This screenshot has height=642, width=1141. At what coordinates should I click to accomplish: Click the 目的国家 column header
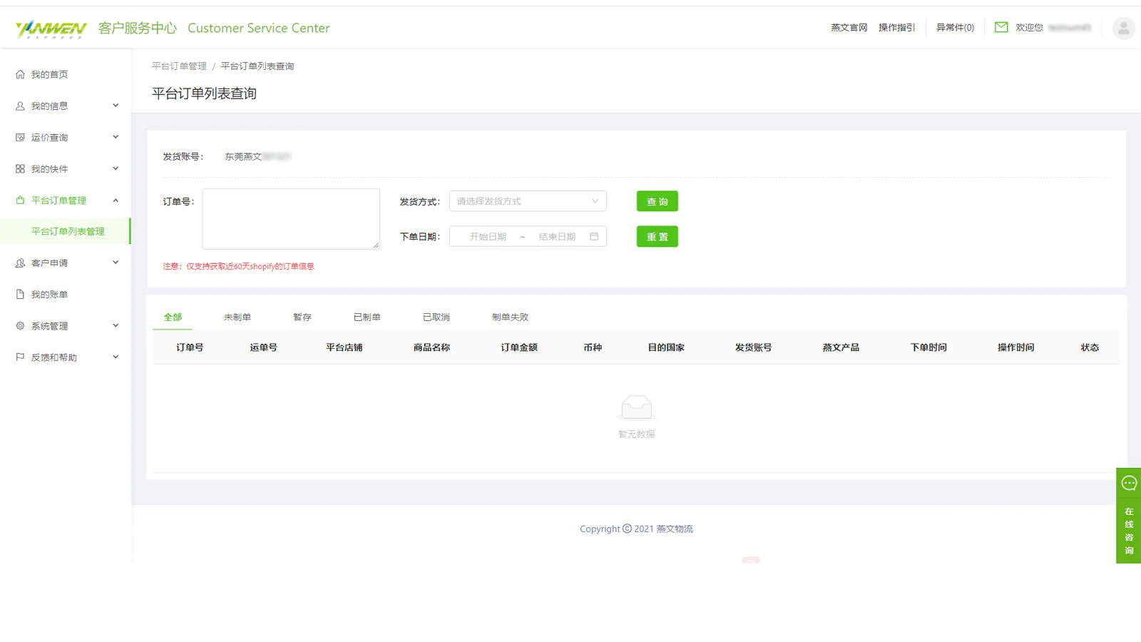pos(666,348)
